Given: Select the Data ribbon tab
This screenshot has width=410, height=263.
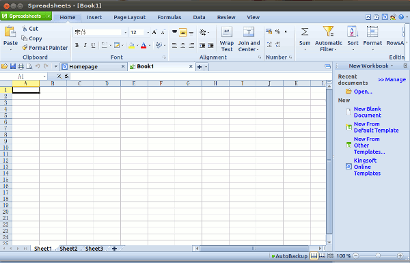Looking at the screenshot, I should click(x=199, y=17).
